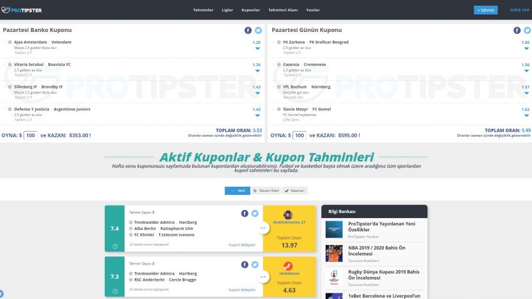Open Tahminler menu
The width and height of the screenshot is (532, 299).
[x=203, y=10]
